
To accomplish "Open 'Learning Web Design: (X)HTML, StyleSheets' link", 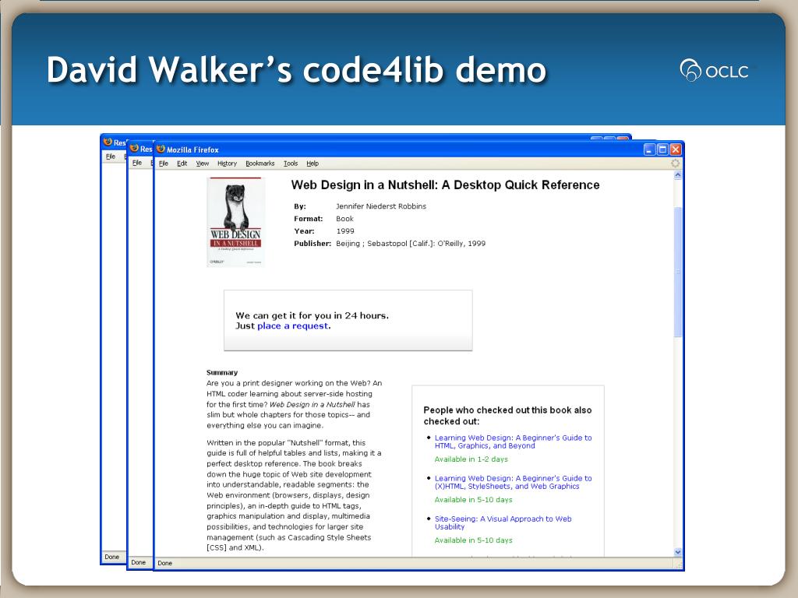I will [513, 482].
